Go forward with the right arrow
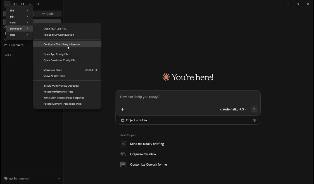This screenshot has width=314, height=184. point(38,4)
